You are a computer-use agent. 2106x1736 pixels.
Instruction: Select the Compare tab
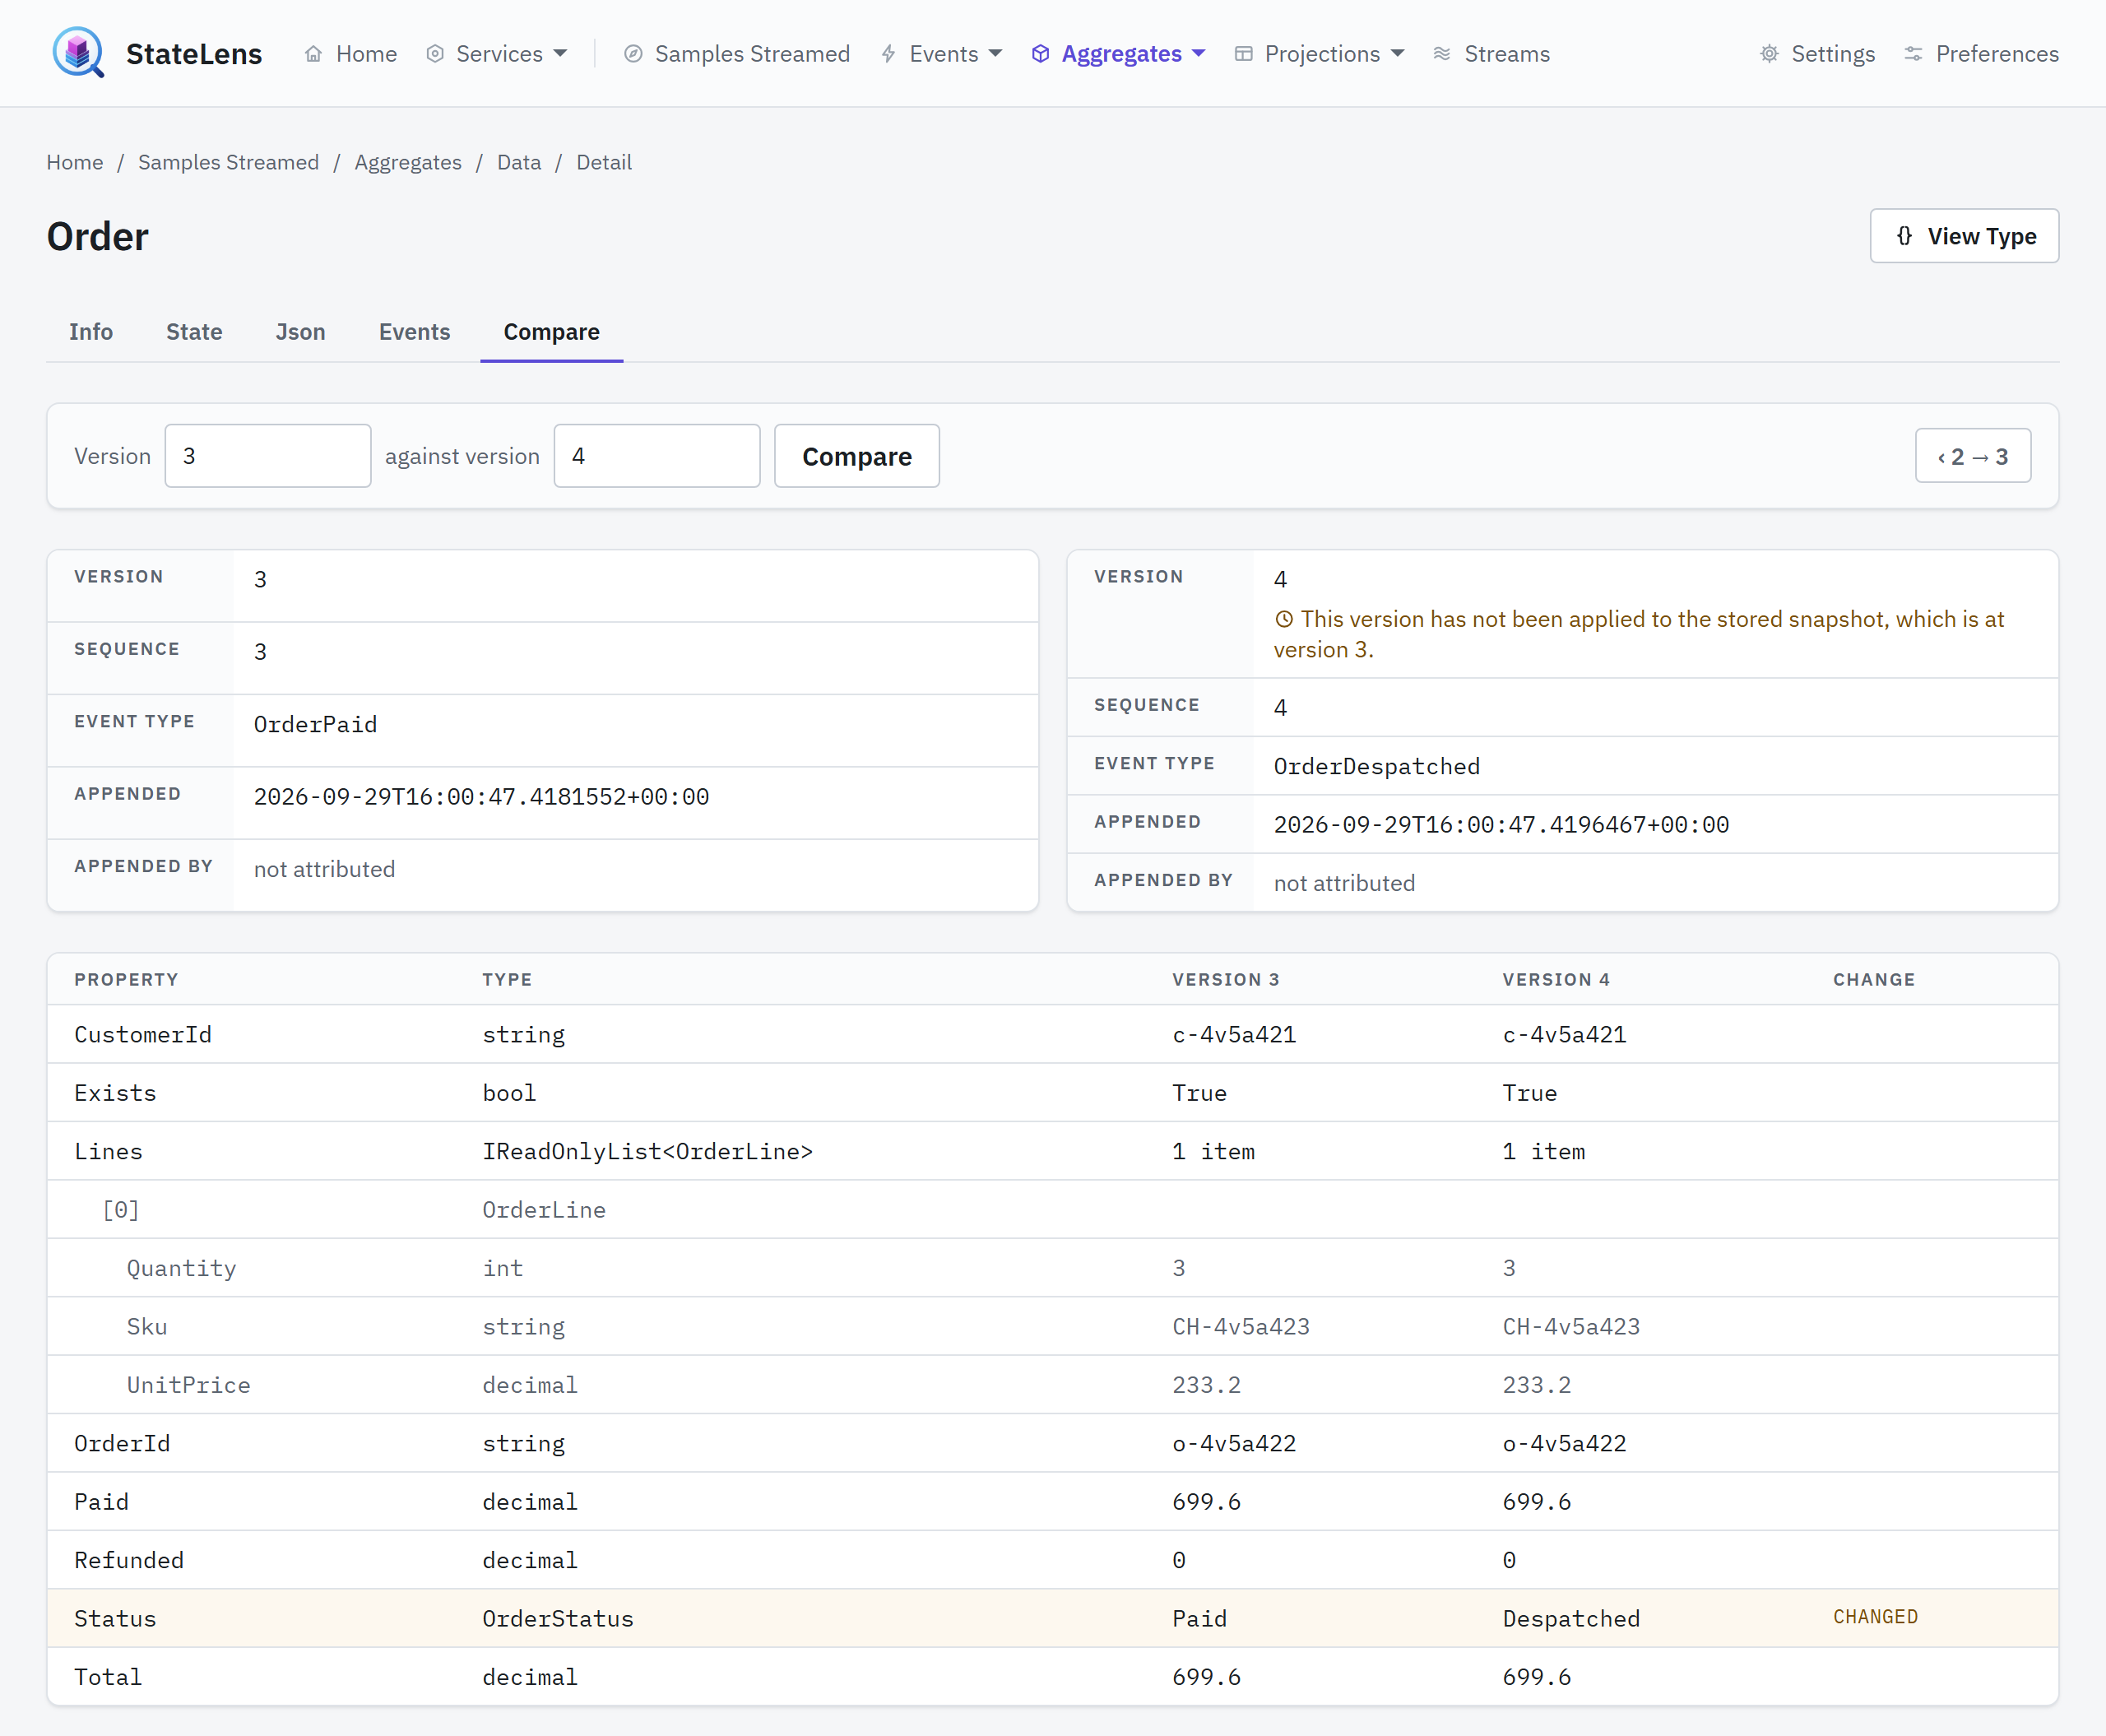tap(552, 332)
